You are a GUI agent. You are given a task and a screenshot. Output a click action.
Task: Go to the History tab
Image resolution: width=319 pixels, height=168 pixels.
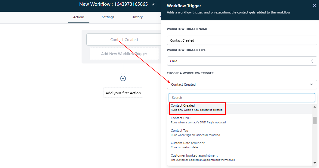[137, 17]
